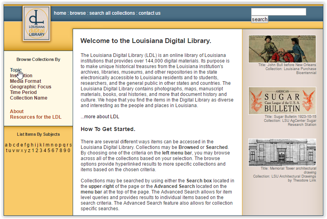Click the Louisiana Digital Library logo
Viewport: 327px width, 219px height.
(36, 23)
